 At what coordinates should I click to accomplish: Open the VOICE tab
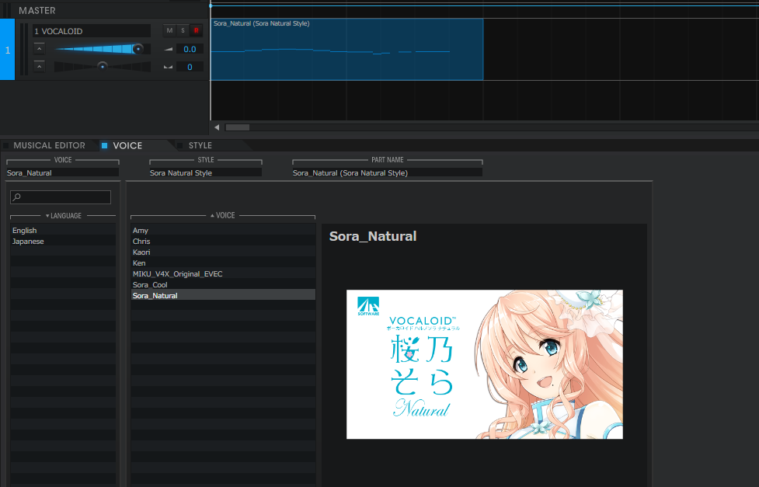click(x=127, y=145)
